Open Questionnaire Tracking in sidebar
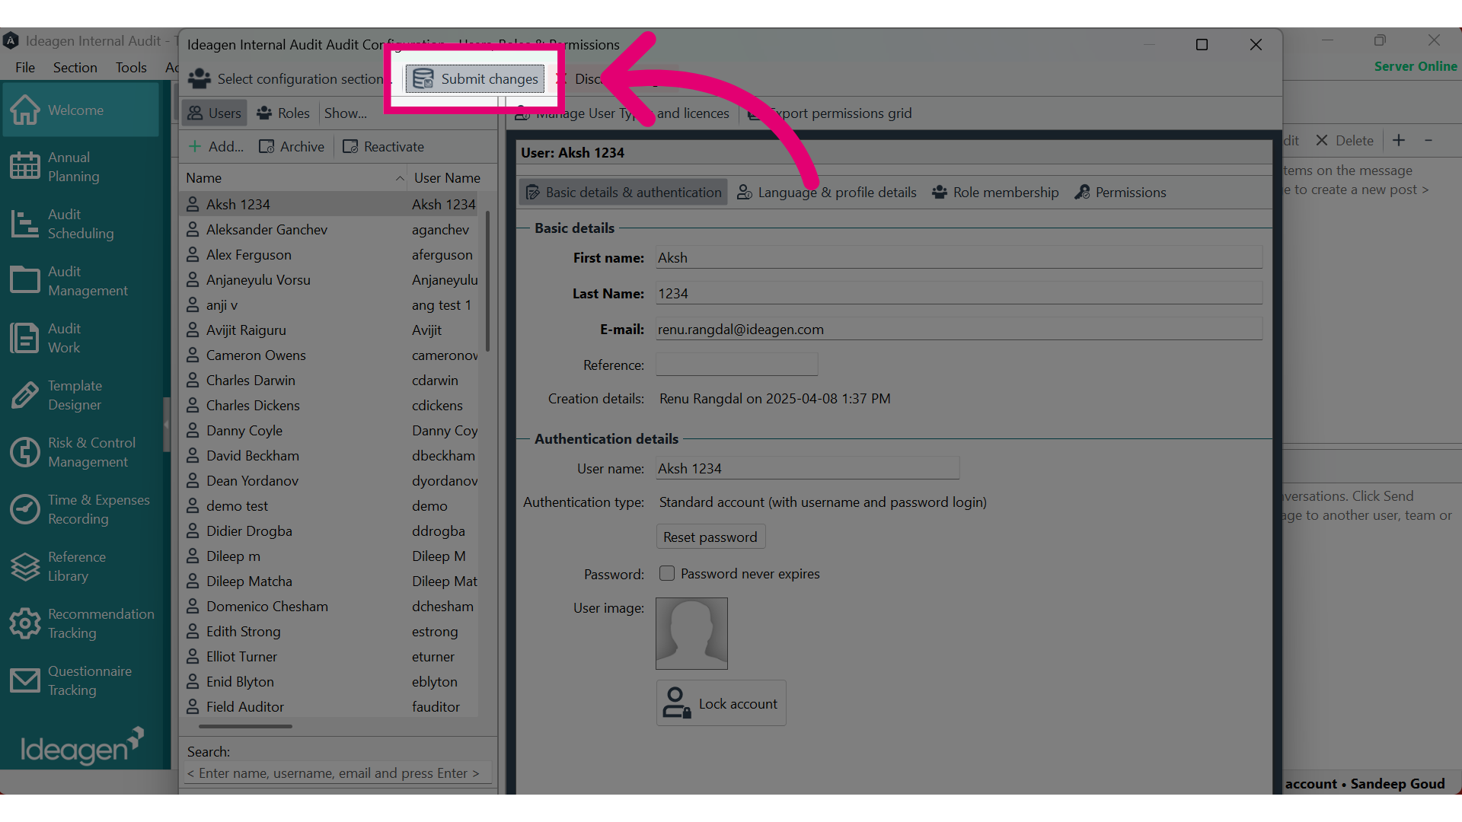 pyautogui.click(x=81, y=680)
